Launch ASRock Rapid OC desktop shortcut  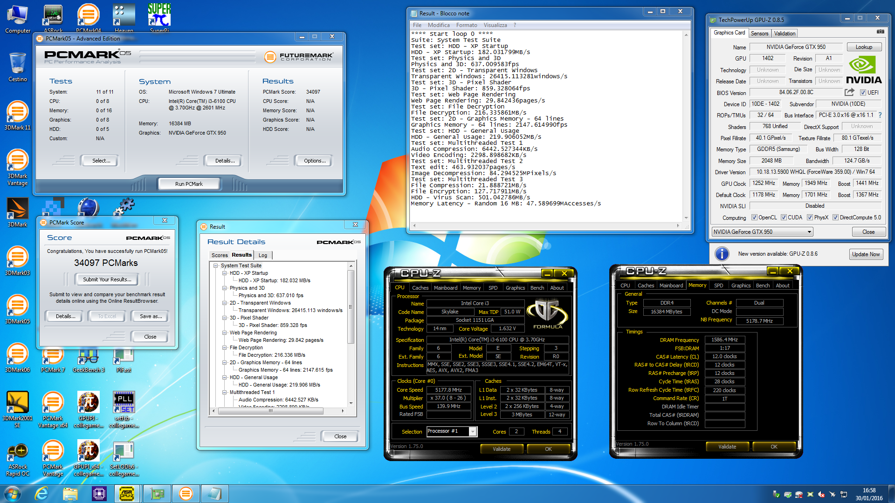(18, 458)
